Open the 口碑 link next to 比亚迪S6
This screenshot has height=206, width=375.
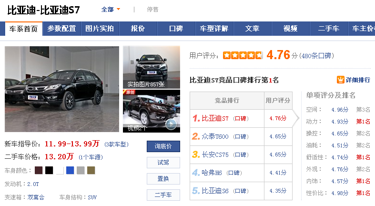[x=241, y=191]
